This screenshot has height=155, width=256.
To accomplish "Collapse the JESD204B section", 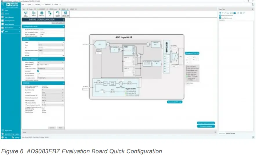I will 63,83.
